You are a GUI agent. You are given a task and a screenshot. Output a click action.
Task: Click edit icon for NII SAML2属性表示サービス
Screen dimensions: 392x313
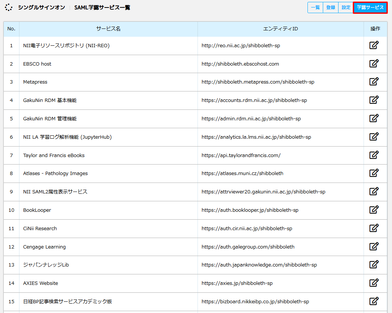point(374,191)
